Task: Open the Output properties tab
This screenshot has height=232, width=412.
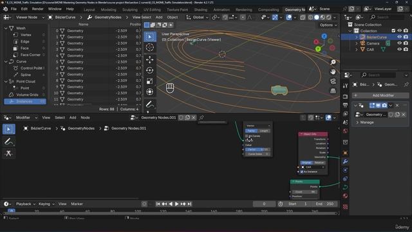Action: click(x=345, y=105)
